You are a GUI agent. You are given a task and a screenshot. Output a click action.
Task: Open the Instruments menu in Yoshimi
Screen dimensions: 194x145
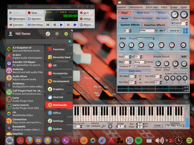coord(136,7)
